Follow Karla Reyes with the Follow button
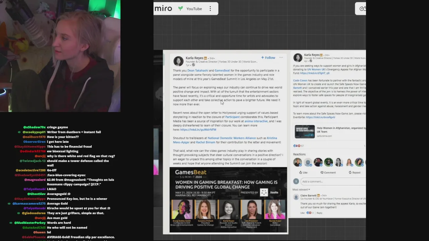The height and width of the screenshot is (241, 429). point(268,58)
